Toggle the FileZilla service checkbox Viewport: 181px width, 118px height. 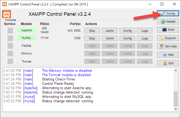(x=10, y=46)
